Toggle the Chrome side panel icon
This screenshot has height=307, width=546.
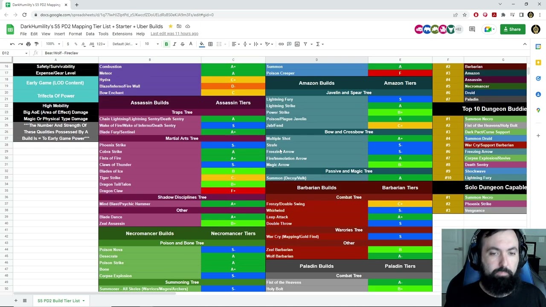point(521,15)
